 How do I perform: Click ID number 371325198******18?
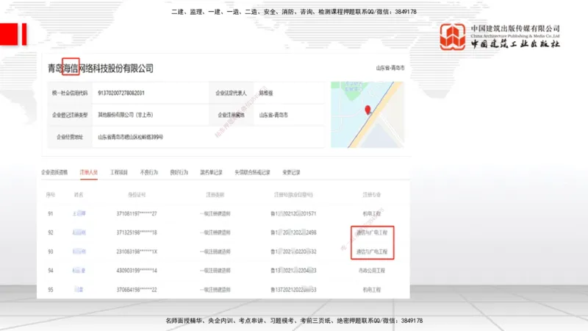pos(137,232)
